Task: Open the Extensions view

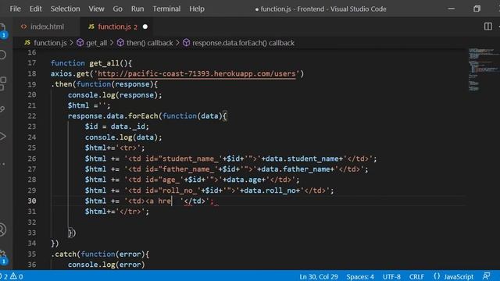Action: (2, 84)
